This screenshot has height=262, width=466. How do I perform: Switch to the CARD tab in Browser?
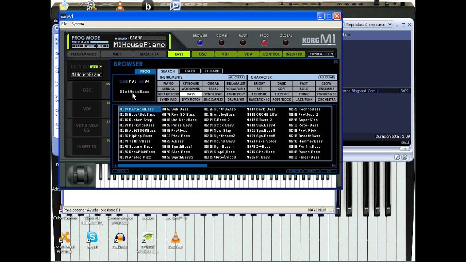190,71
